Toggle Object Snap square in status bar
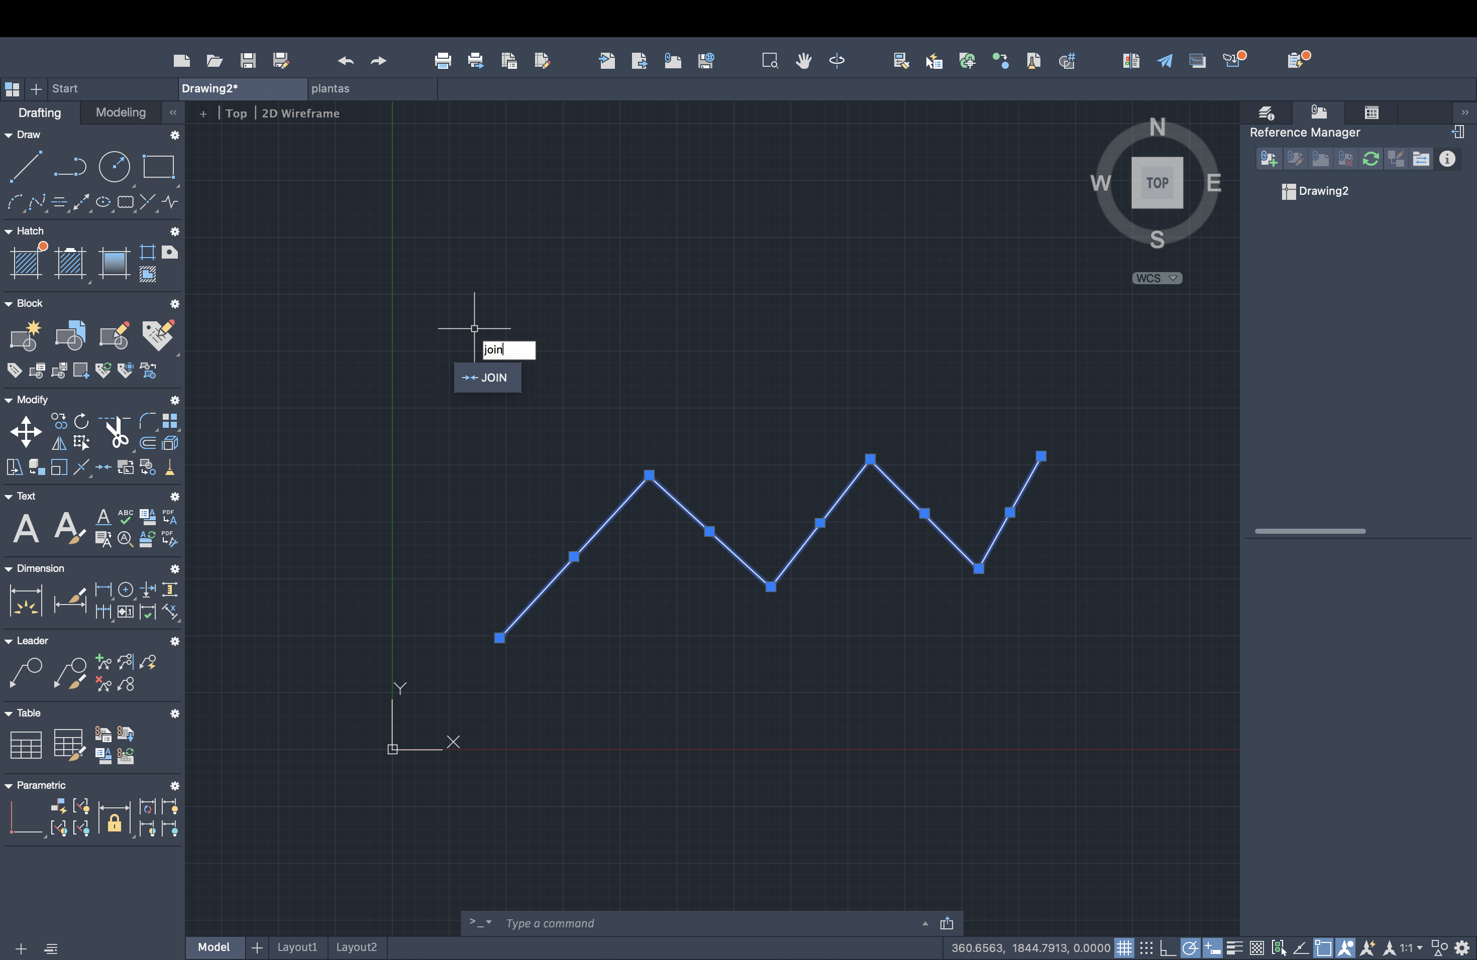 click(x=1323, y=947)
